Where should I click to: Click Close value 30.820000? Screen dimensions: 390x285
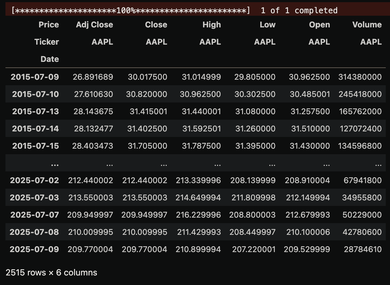point(146,94)
